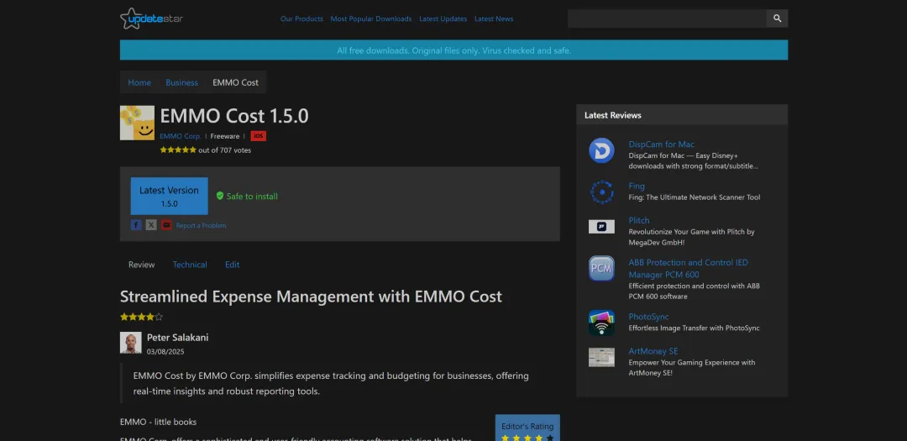Share via X icon
Viewport: 907px width, 441px height.
coord(151,225)
